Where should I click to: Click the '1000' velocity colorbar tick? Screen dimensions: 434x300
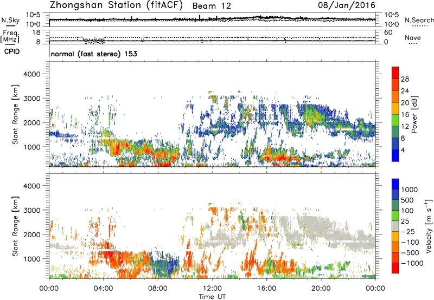pyautogui.click(x=410, y=190)
